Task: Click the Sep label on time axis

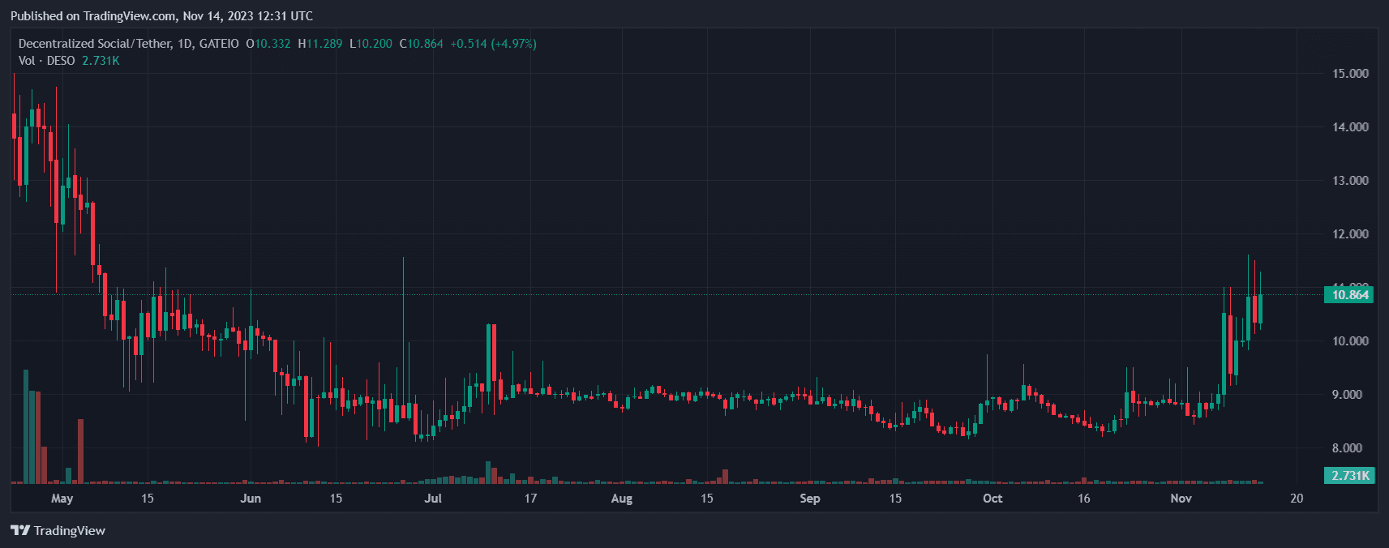Action: (x=809, y=499)
